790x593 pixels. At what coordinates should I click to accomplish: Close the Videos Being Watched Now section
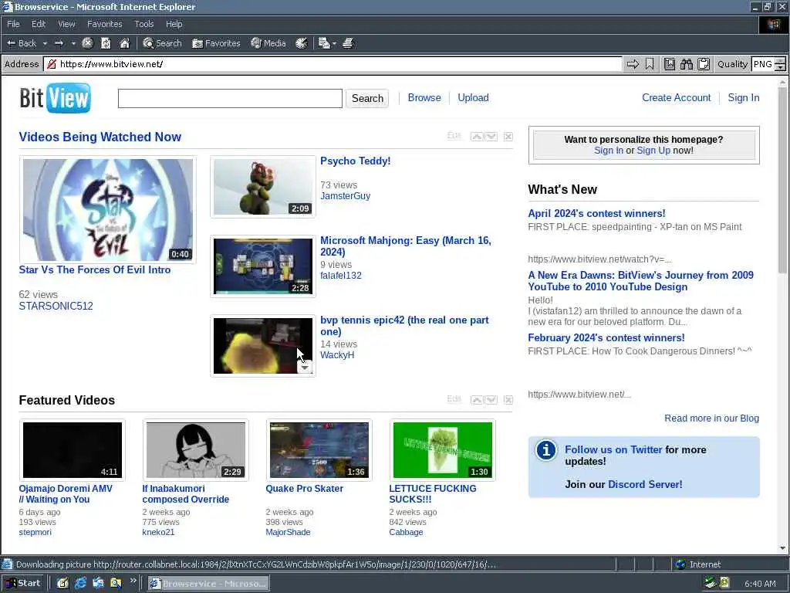coord(508,137)
